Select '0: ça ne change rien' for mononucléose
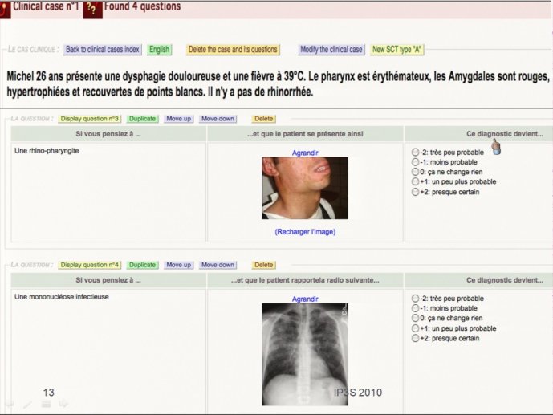The height and width of the screenshot is (415, 553). coord(415,318)
